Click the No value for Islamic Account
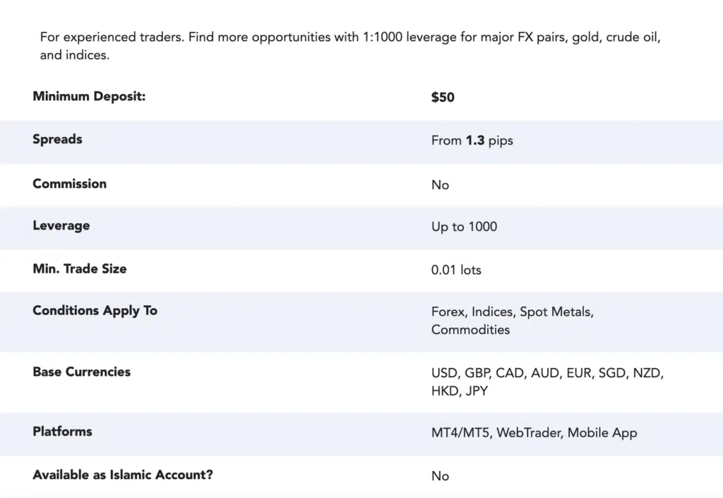Image resolution: width=723 pixels, height=498 pixels. coord(440,476)
